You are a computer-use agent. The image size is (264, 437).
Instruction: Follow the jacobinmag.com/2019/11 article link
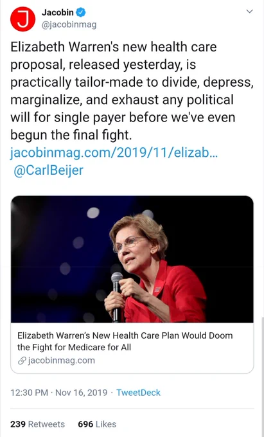[x=114, y=153]
